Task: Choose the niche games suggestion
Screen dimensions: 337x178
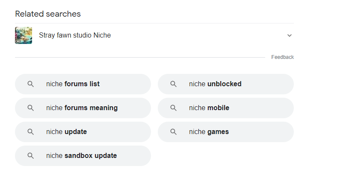Action: pyautogui.click(x=226, y=131)
